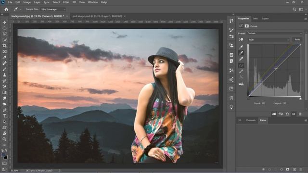
Task: Select the Move tool
Action: click(x=4, y=23)
